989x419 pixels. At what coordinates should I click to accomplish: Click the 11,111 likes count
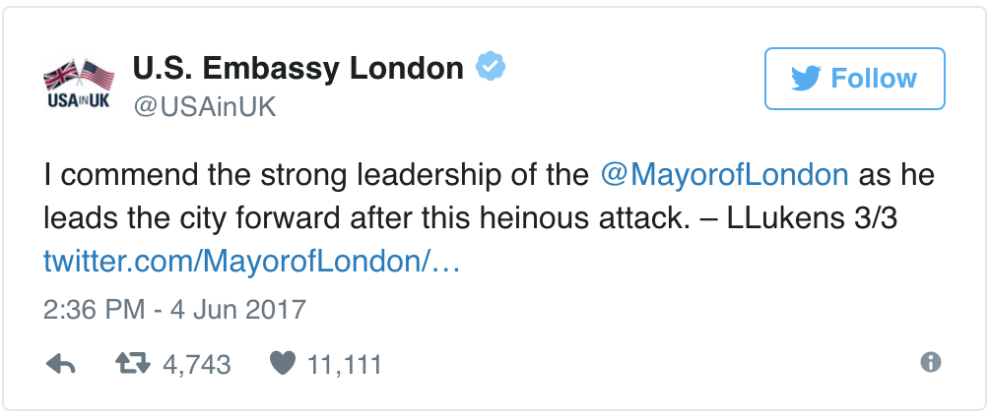[x=344, y=365]
